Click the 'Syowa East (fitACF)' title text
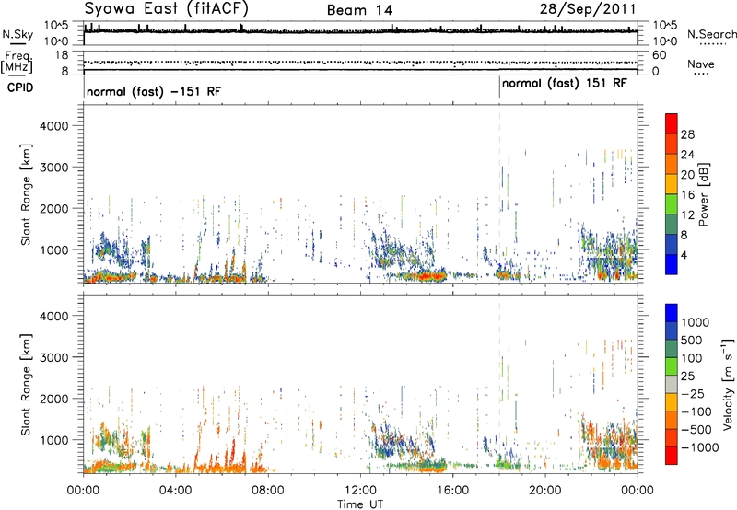737x510 pixels. click(166, 8)
